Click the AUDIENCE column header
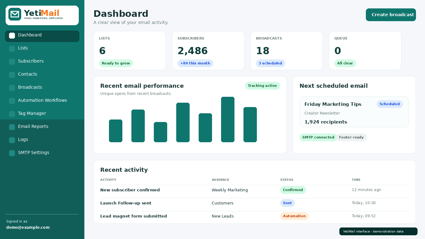Viewport: 425px width, 239px height. (x=220, y=180)
